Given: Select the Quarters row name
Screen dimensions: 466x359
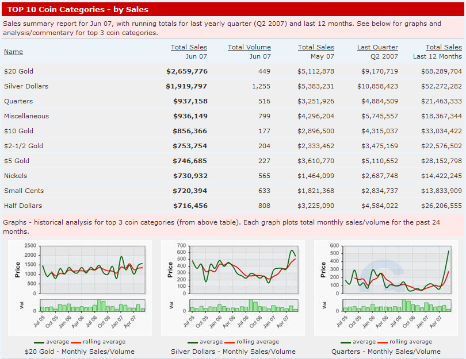Looking at the screenshot, I should [x=18, y=101].
